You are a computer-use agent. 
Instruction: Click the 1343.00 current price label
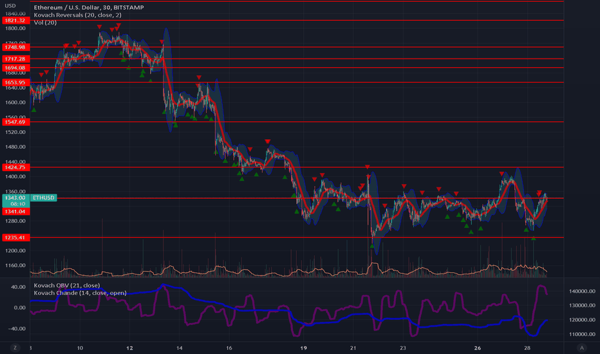(x=15, y=198)
